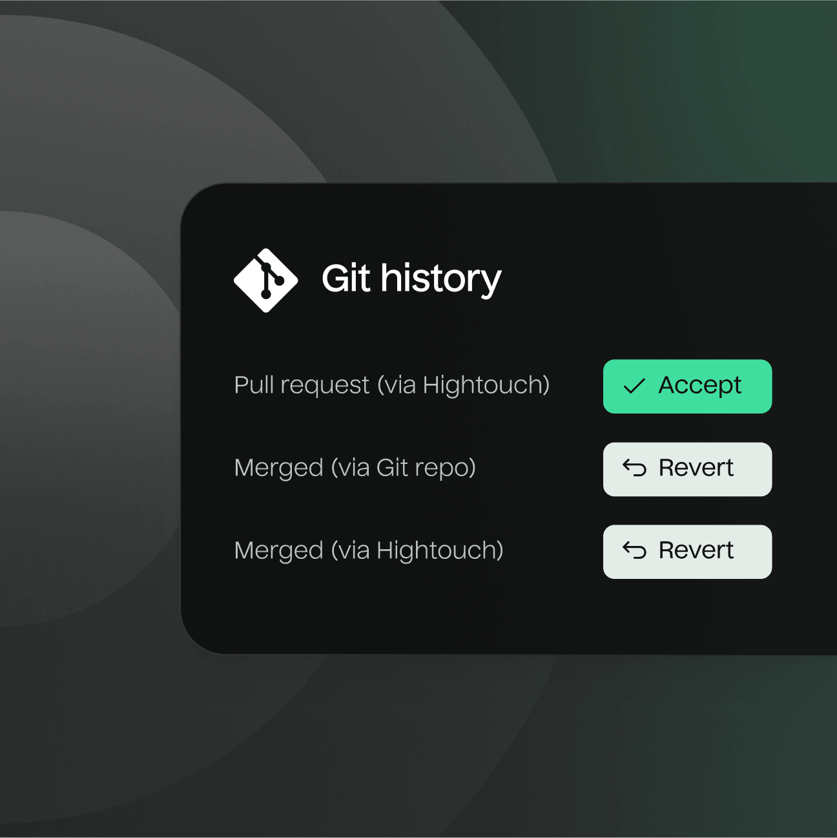Screen dimensions: 837x838
Task: Accept the pull request via Hightouch
Action: coord(687,386)
